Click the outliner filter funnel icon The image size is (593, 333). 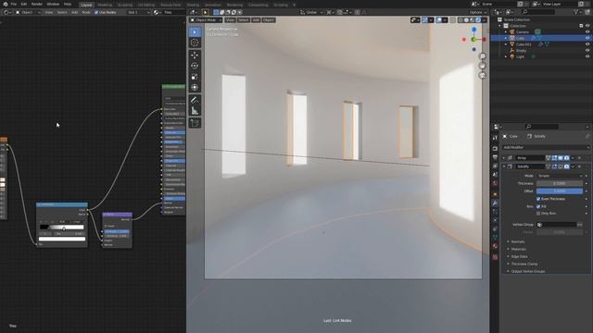pyautogui.click(x=576, y=12)
